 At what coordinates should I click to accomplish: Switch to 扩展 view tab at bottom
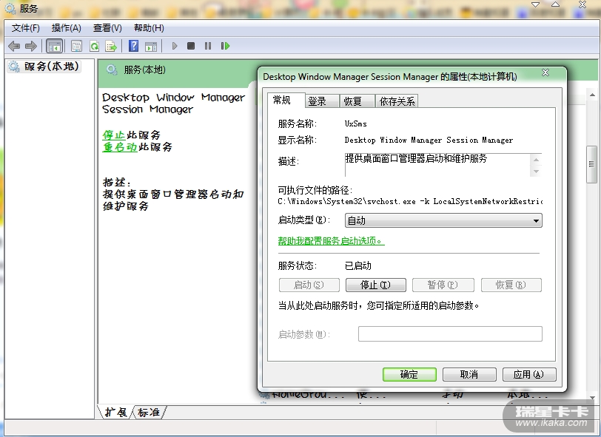pyautogui.click(x=115, y=412)
